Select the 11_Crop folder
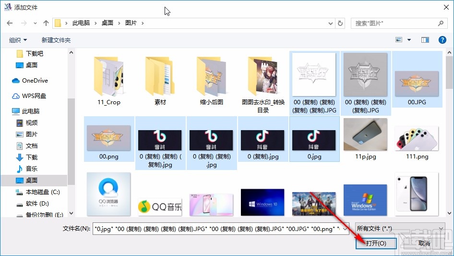454x256 pixels. [x=108, y=81]
